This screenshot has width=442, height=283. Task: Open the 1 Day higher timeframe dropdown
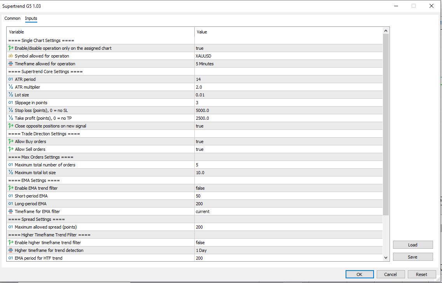click(x=288, y=250)
